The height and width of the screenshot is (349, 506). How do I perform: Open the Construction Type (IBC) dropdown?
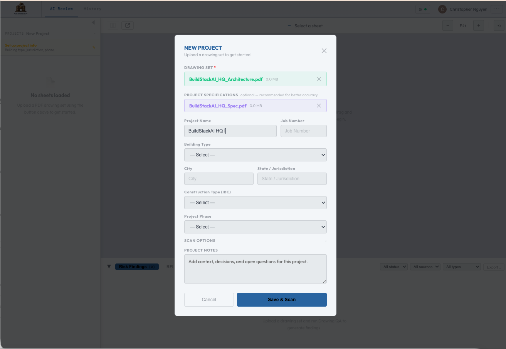coord(255,203)
